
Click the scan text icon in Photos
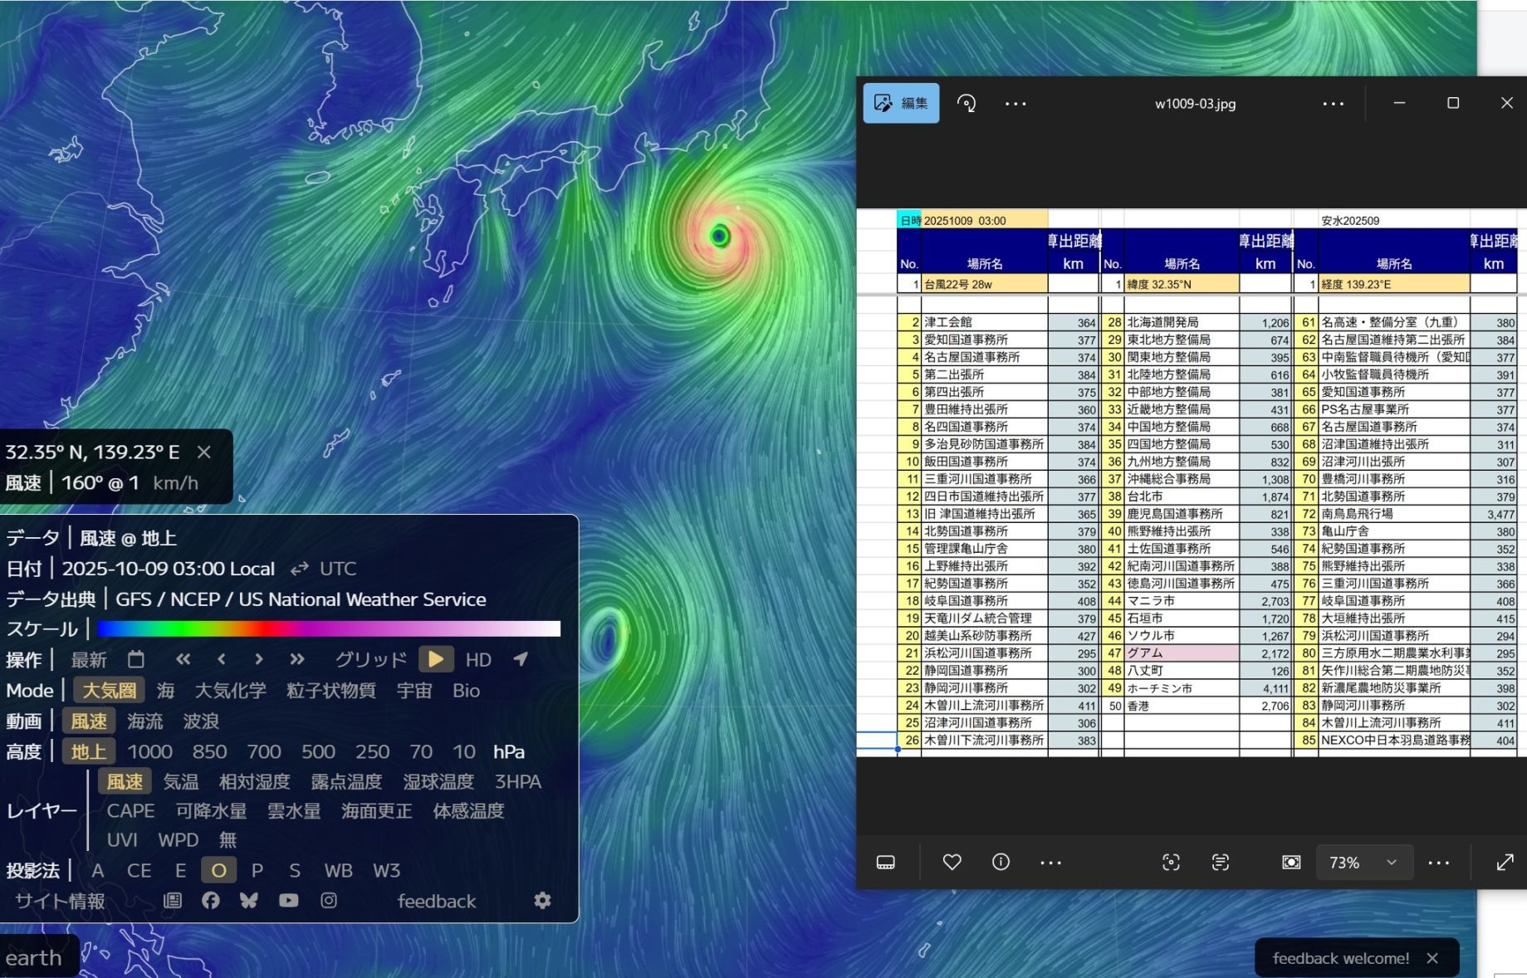[1220, 863]
